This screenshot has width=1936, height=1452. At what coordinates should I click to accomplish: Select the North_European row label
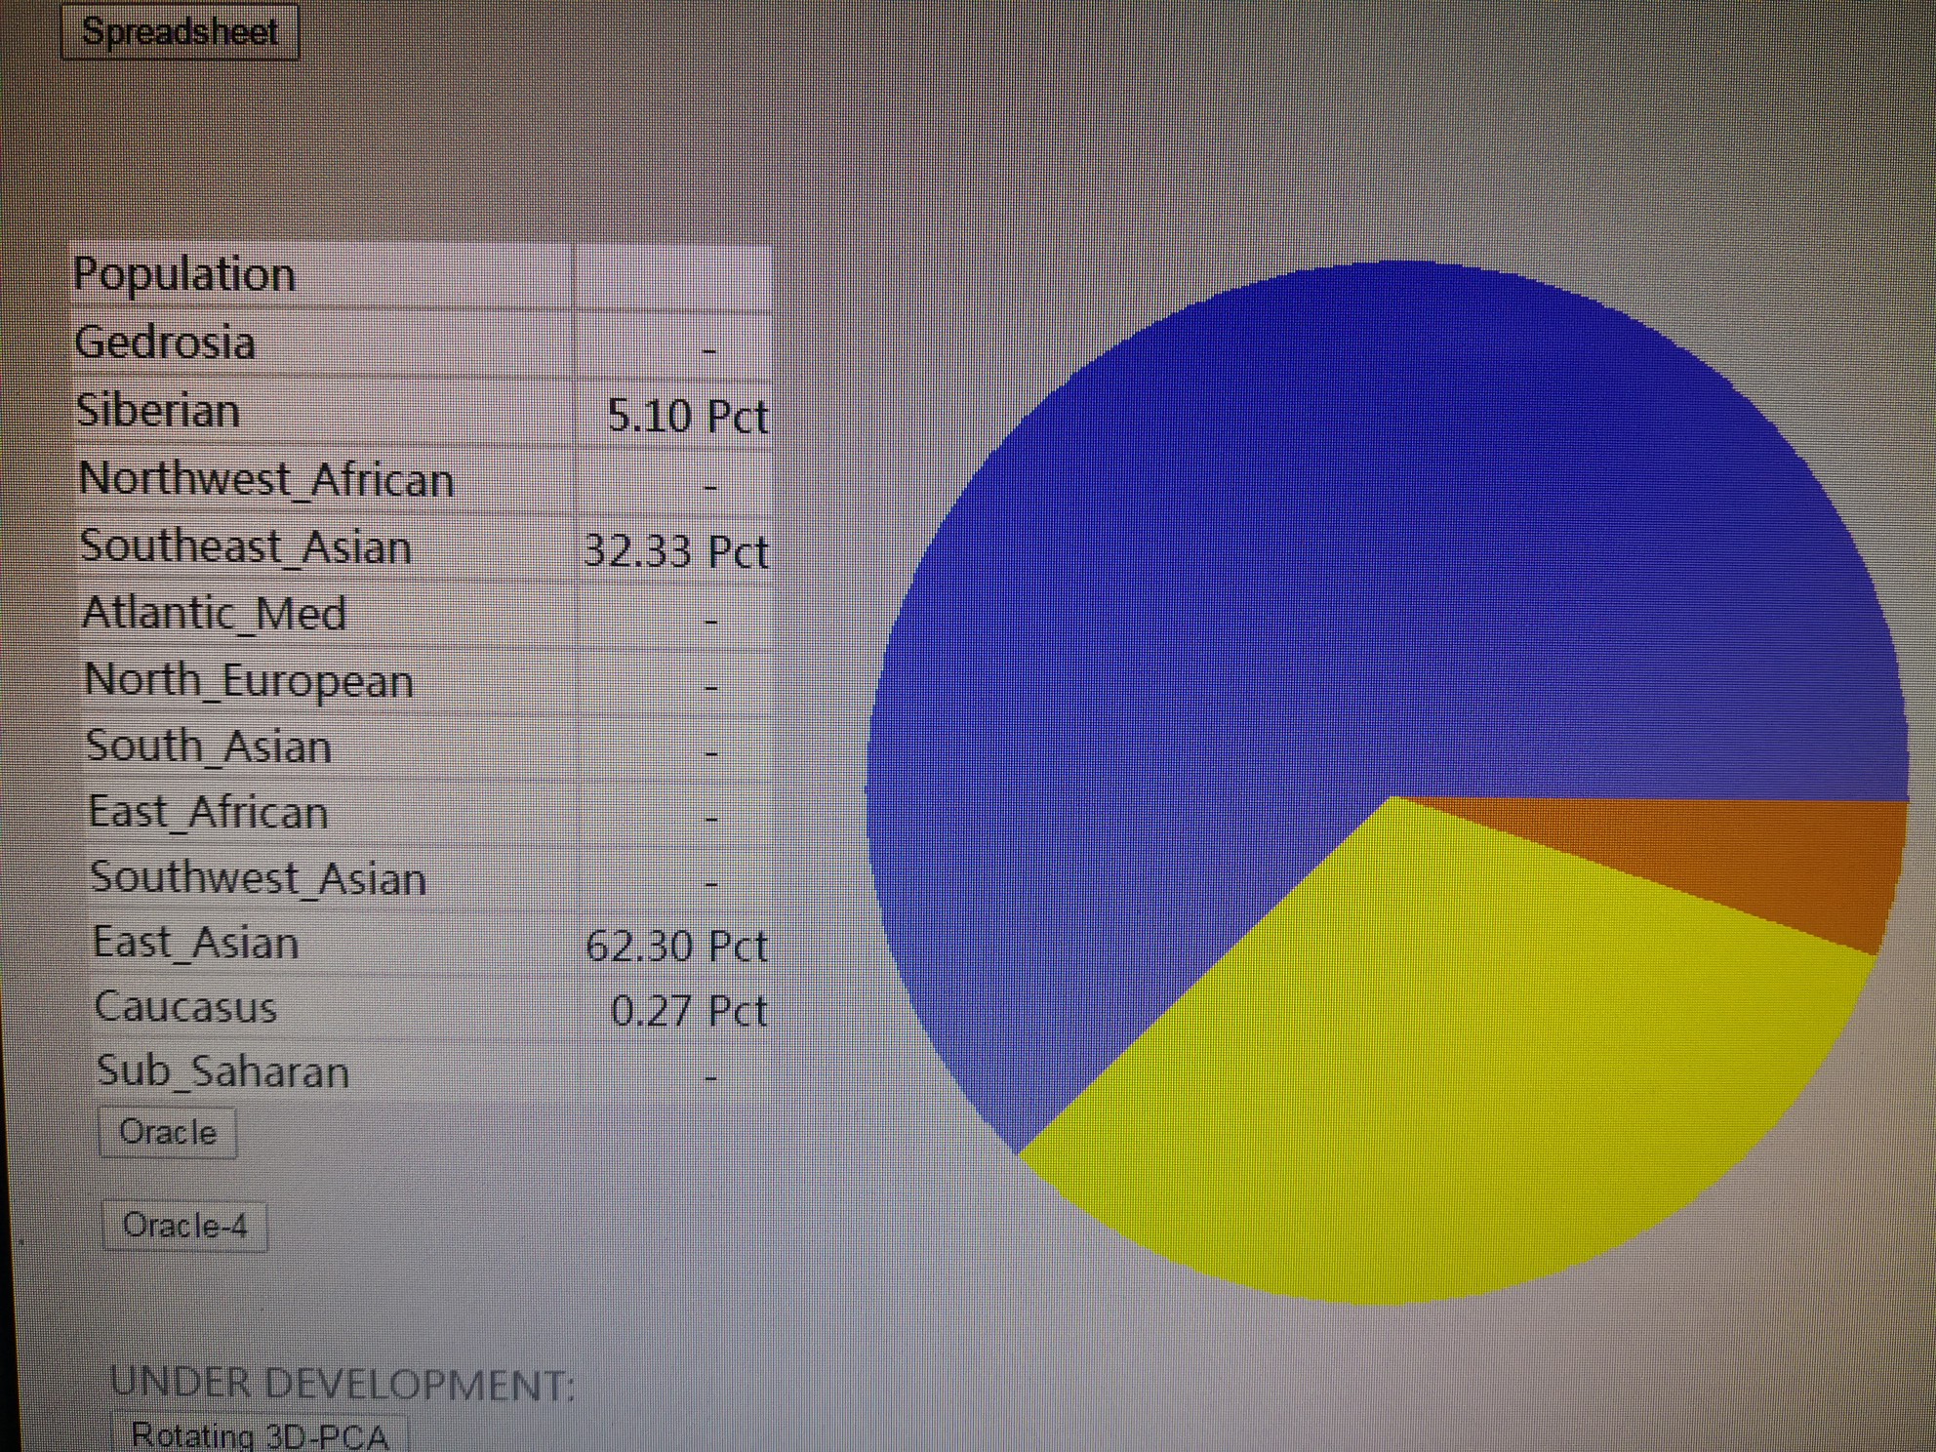pyautogui.click(x=249, y=681)
